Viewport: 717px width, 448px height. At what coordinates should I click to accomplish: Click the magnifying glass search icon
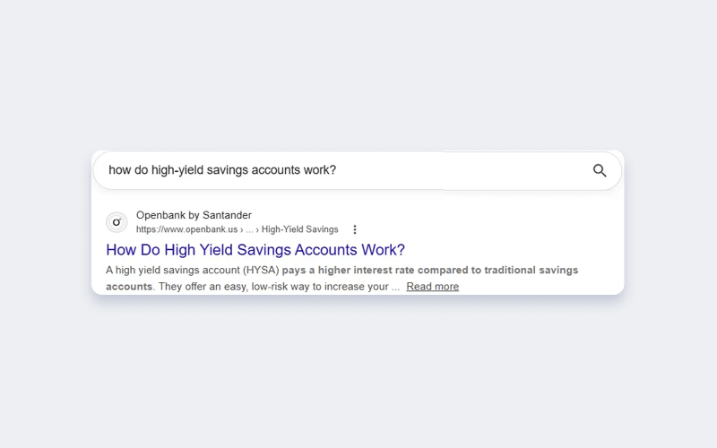point(600,170)
